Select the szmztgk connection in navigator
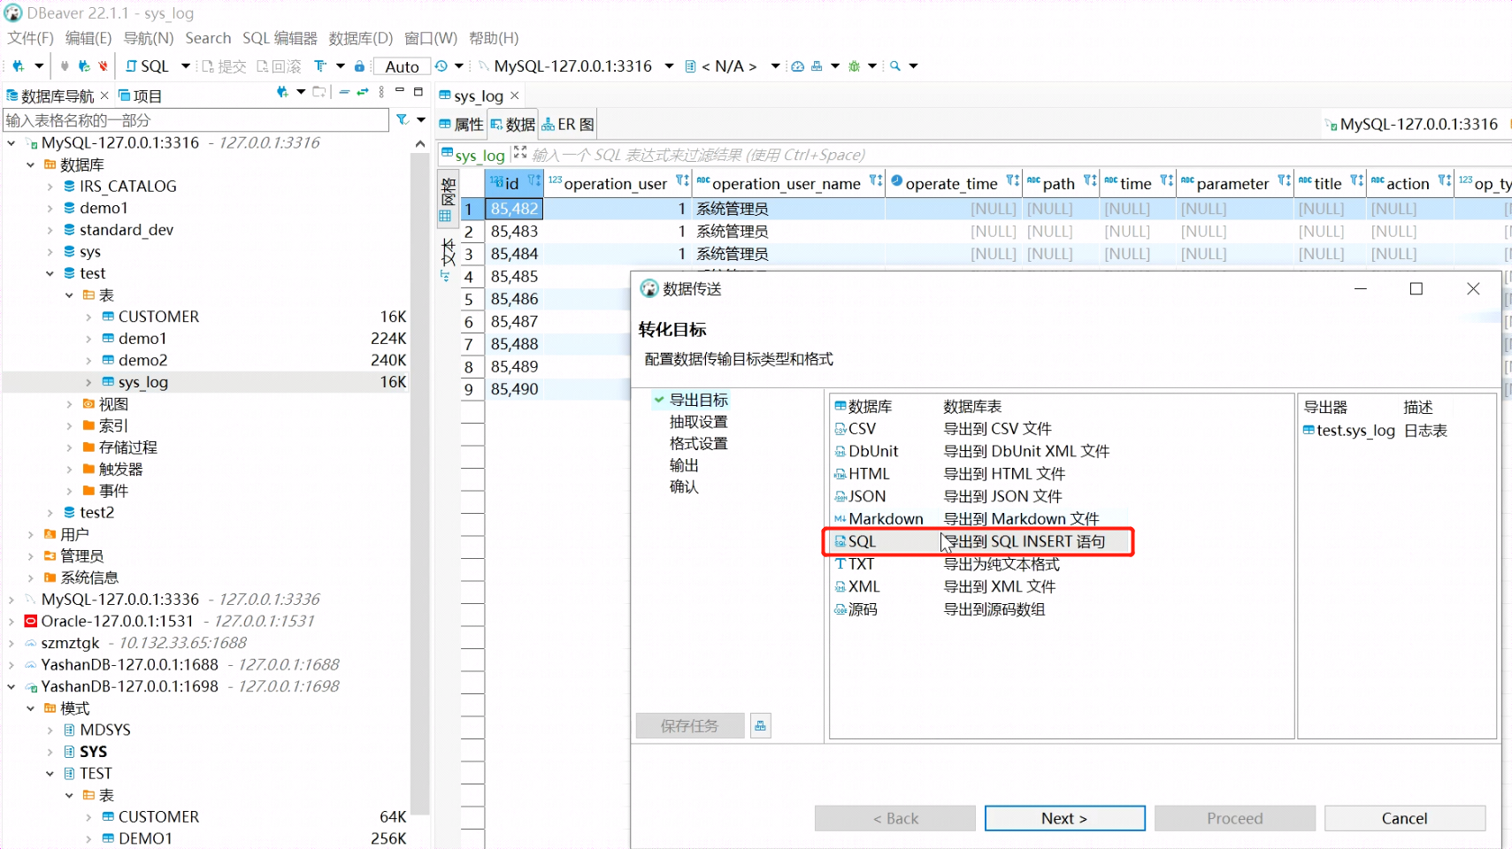Screen dimensions: 1512x849 coord(70,643)
